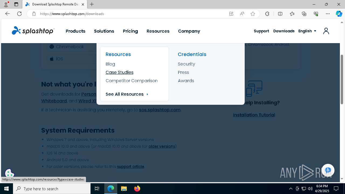View site information lock icon

click(x=34, y=14)
